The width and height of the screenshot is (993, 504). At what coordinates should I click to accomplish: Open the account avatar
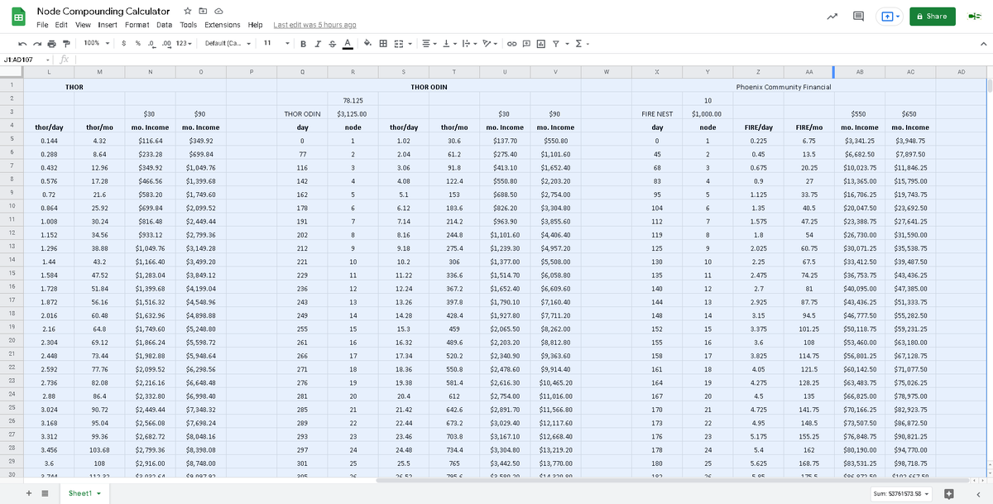click(x=974, y=16)
